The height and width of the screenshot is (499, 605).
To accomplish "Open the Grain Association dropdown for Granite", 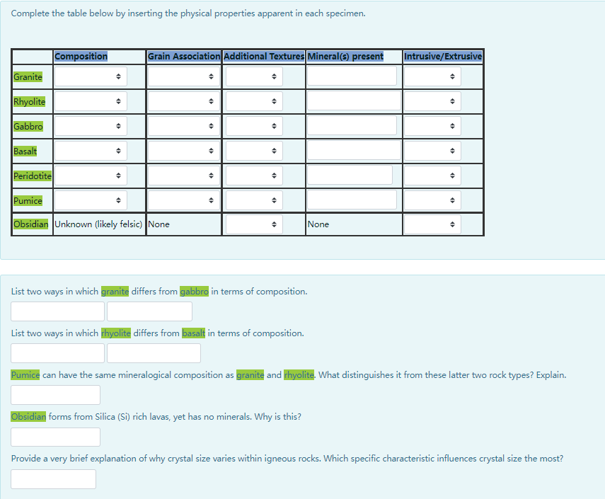I will point(183,76).
